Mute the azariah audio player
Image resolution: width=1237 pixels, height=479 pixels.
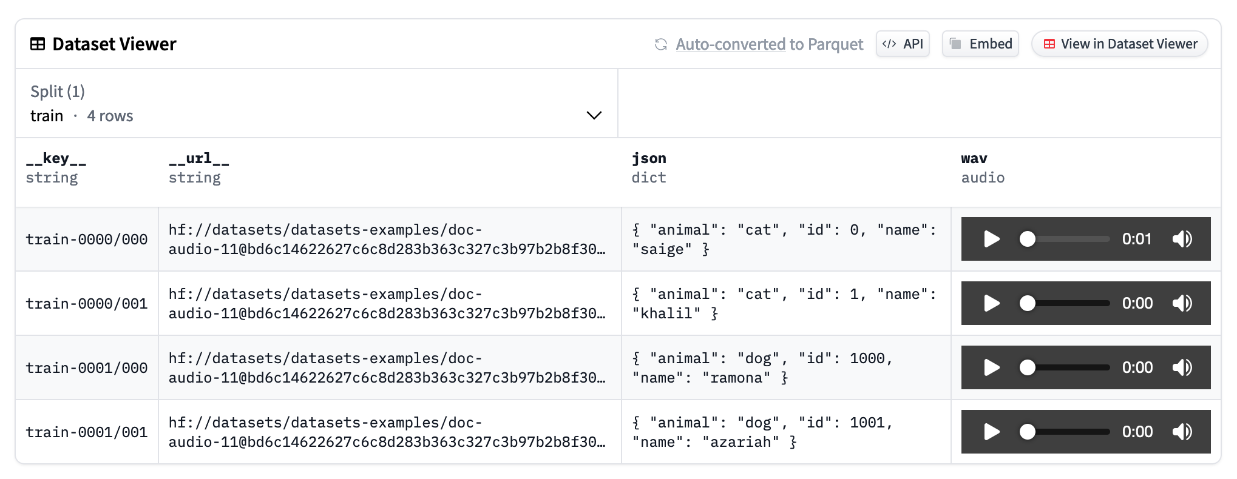click(x=1182, y=432)
